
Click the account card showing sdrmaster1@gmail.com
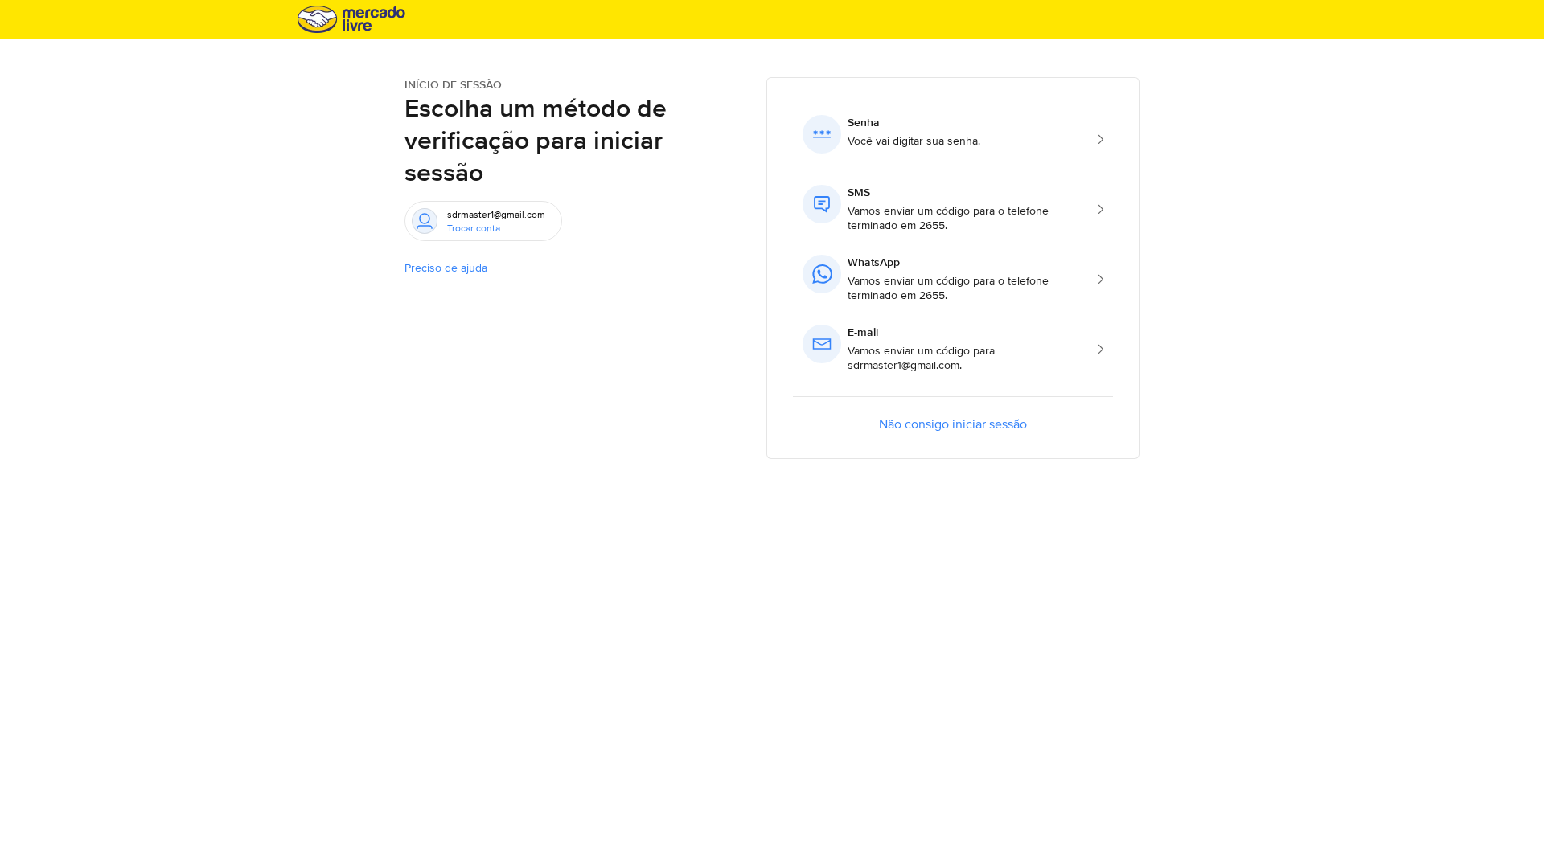click(x=482, y=221)
